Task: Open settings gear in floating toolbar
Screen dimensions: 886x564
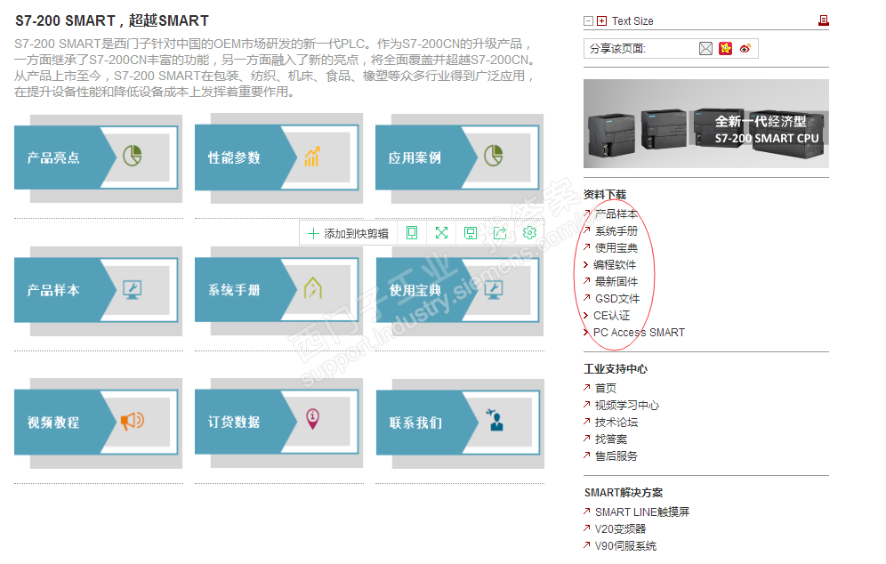Action: 529,233
